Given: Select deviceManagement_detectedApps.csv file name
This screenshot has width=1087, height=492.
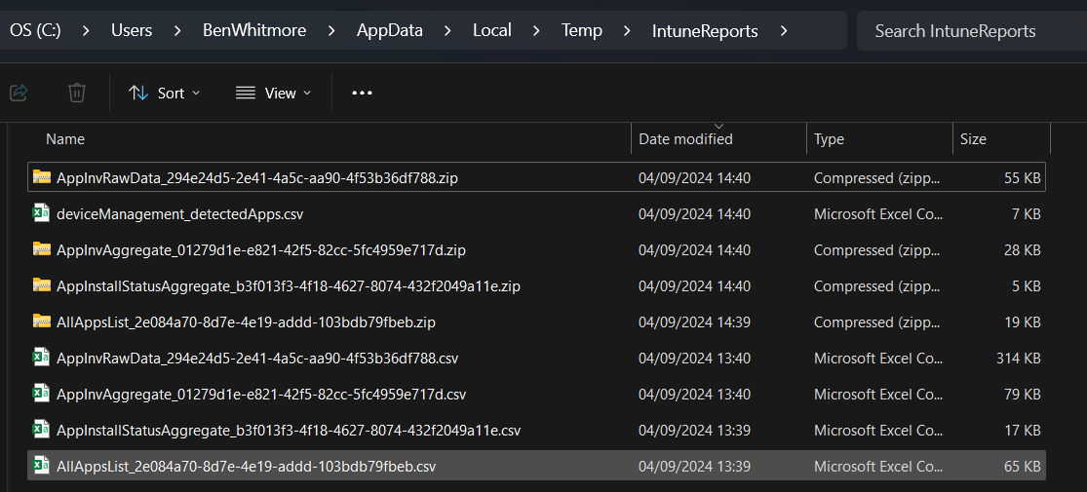Looking at the screenshot, I should point(179,214).
